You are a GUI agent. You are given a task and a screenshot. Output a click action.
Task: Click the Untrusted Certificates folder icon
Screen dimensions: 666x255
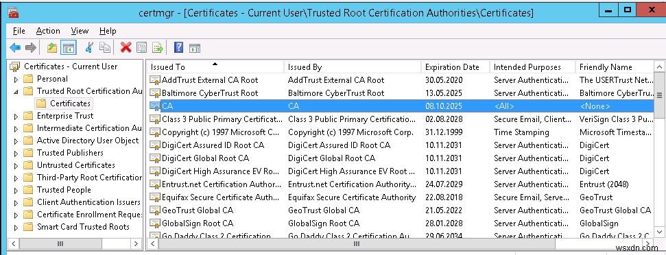[x=28, y=165]
